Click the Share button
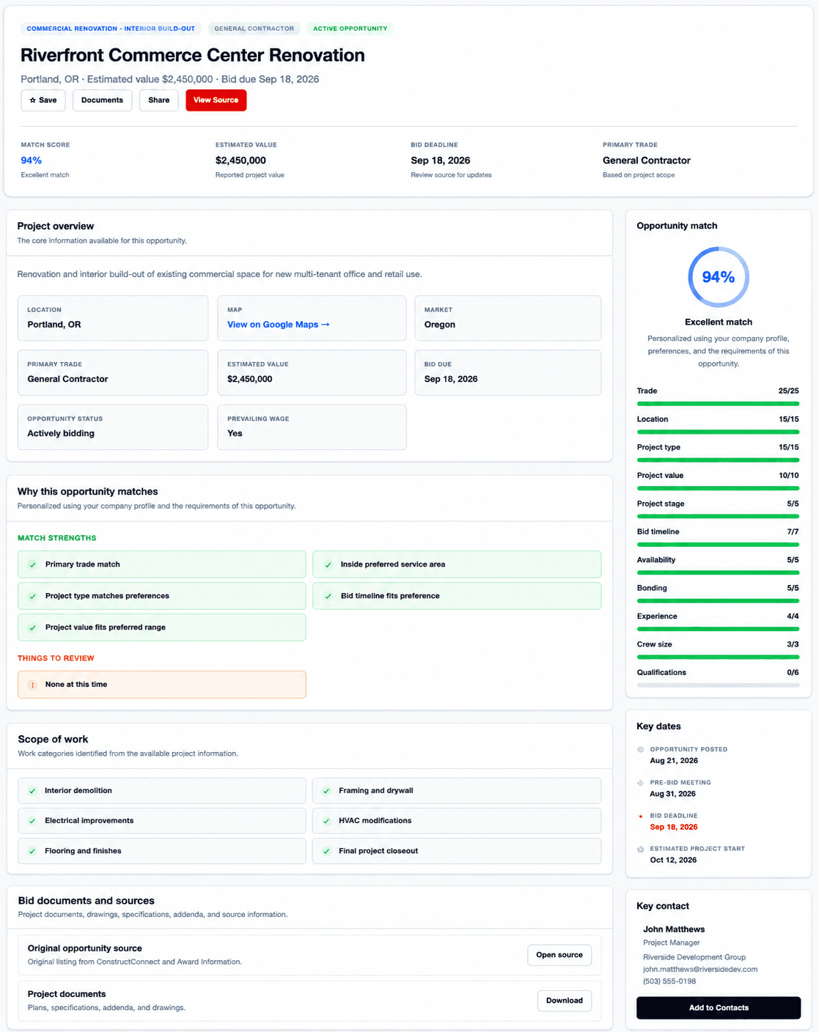Image resolution: width=819 pixels, height=1032 pixels. (x=159, y=100)
